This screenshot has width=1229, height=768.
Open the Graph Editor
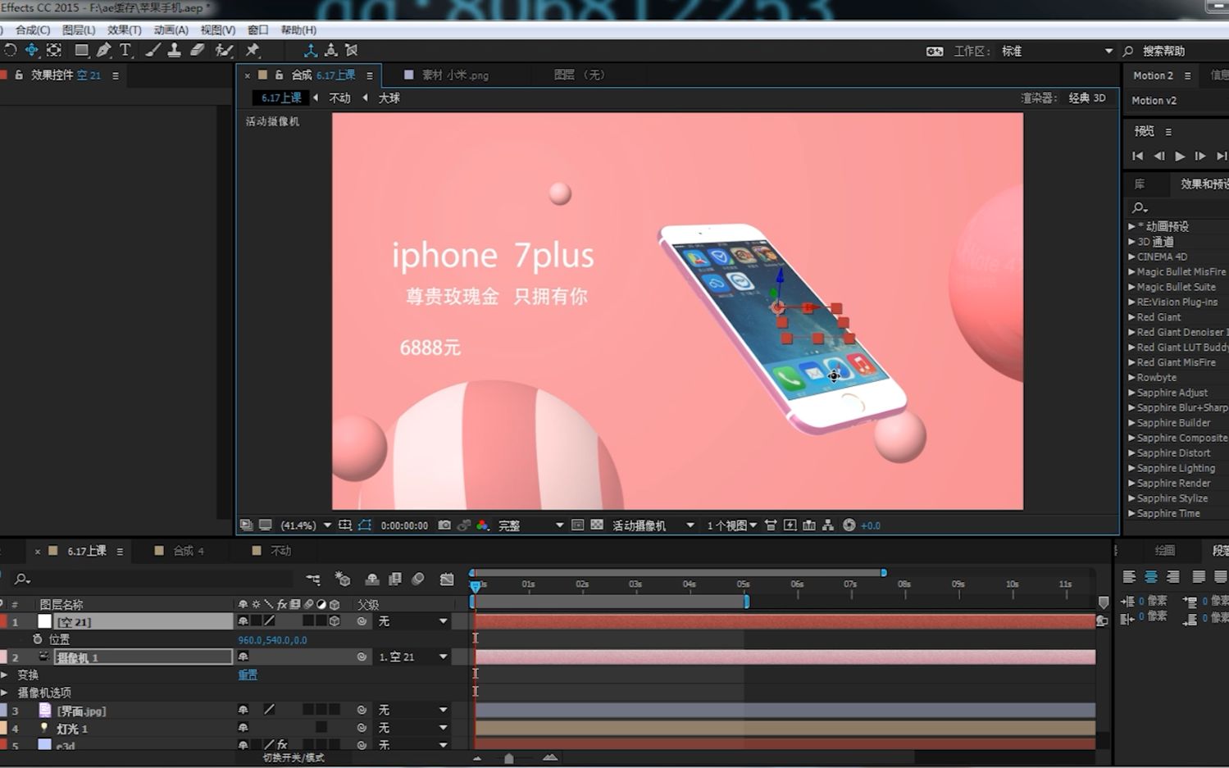pyautogui.click(x=447, y=579)
